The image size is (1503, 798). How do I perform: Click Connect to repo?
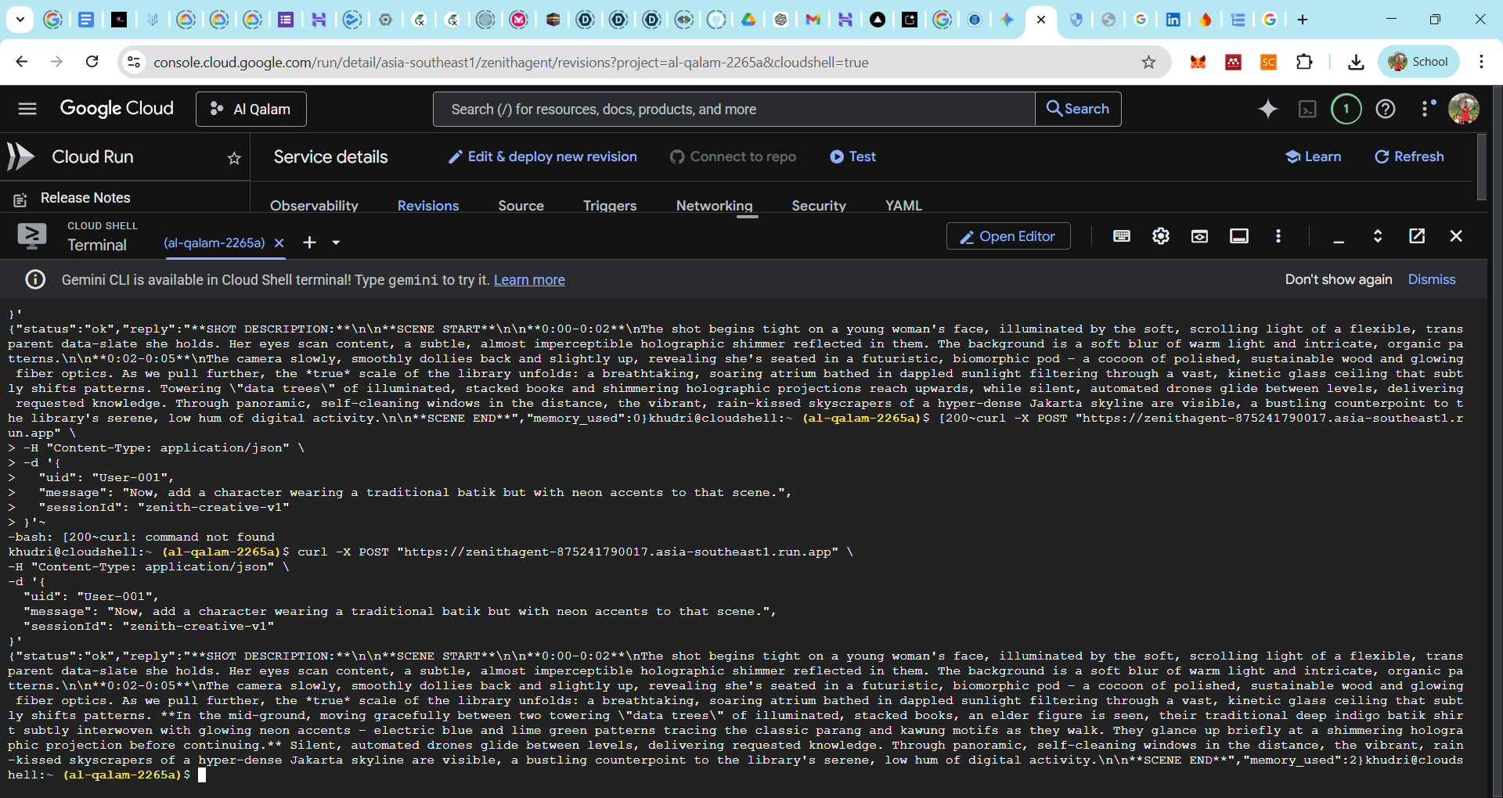pos(733,156)
